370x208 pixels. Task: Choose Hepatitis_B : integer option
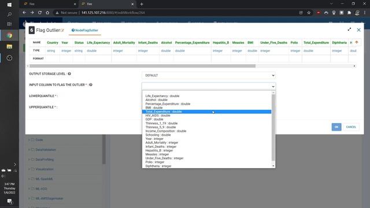[207, 150]
